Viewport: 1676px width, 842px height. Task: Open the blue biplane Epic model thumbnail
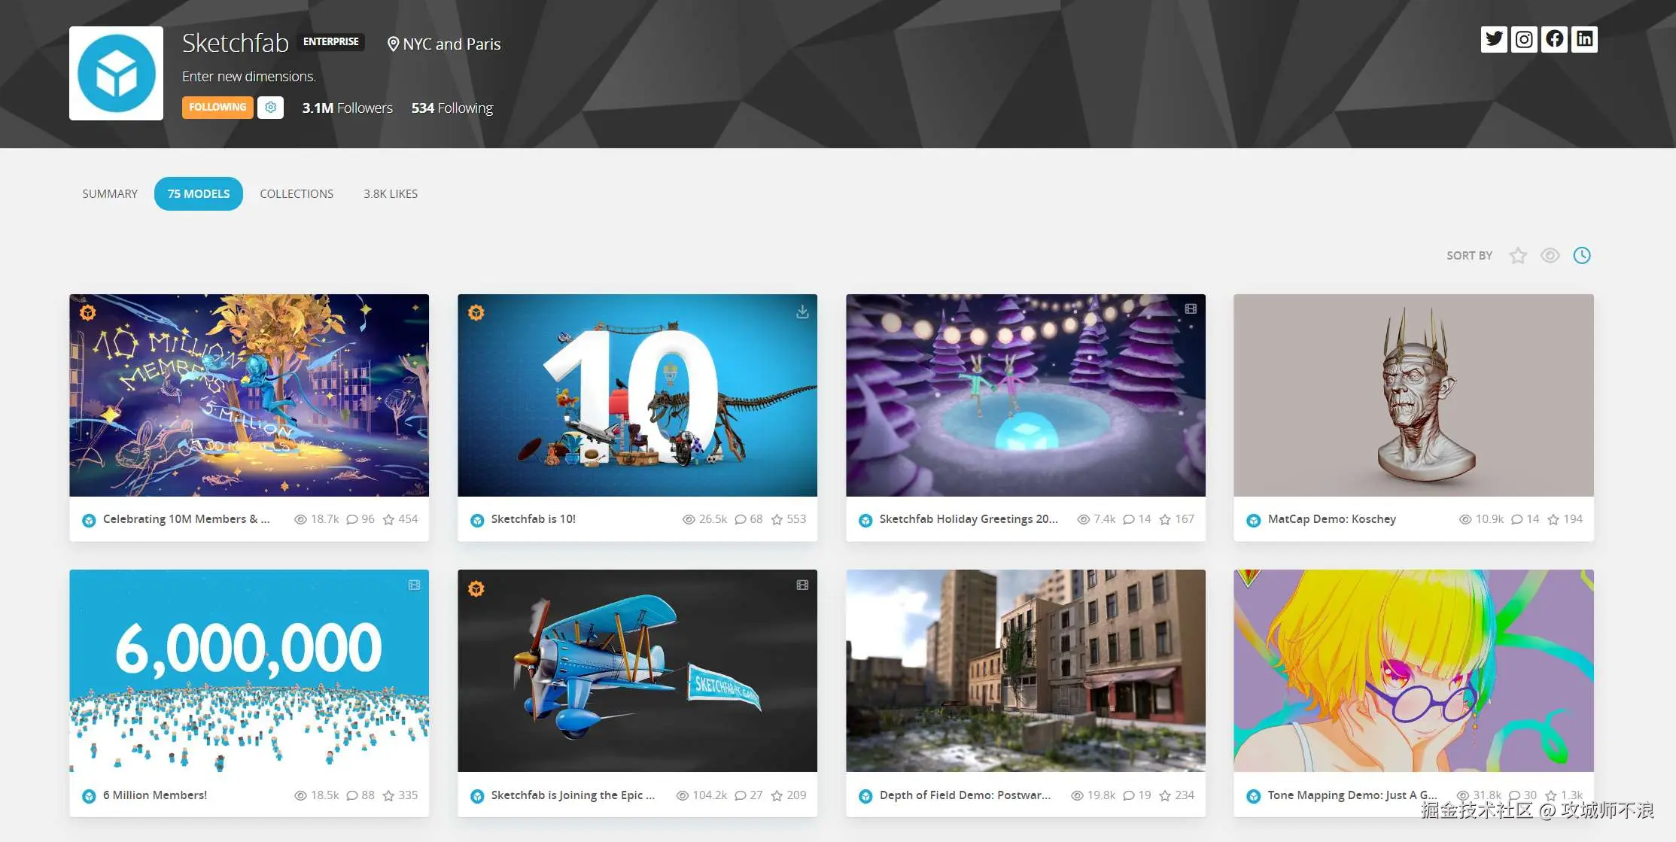coord(637,670)
